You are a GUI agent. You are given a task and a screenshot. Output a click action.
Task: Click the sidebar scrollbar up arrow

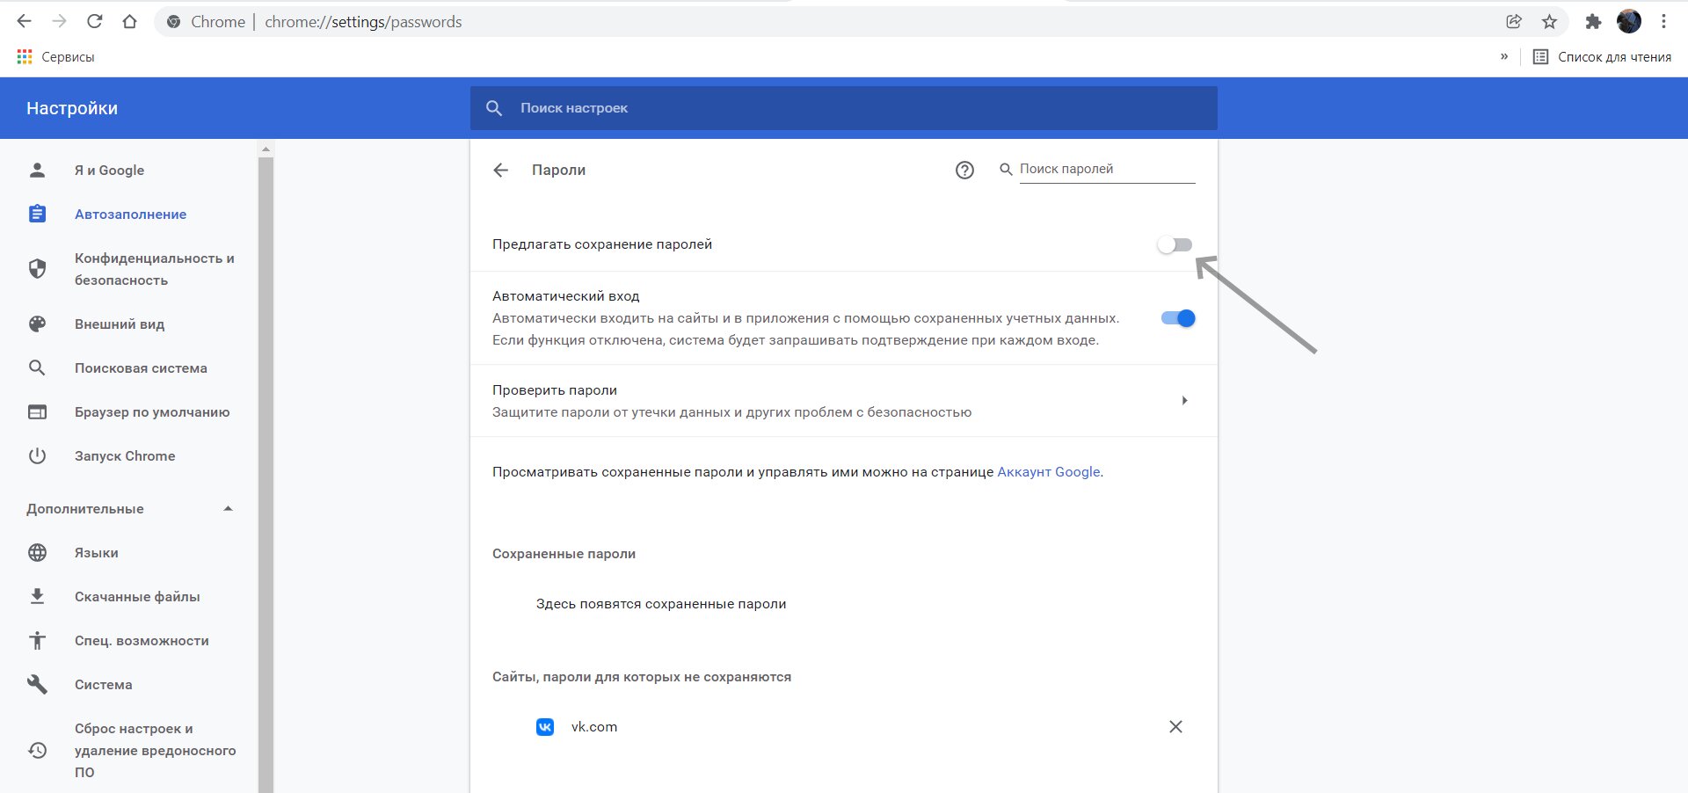click(266, 149)
